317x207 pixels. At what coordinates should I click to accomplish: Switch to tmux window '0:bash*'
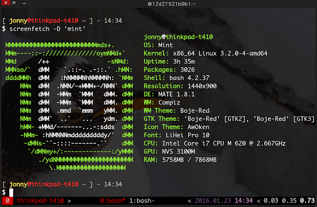point(112,201)
